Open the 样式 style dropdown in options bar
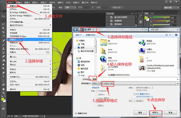Image resolution: width=181 pixels, height=118 pixels. coord(70,8)
